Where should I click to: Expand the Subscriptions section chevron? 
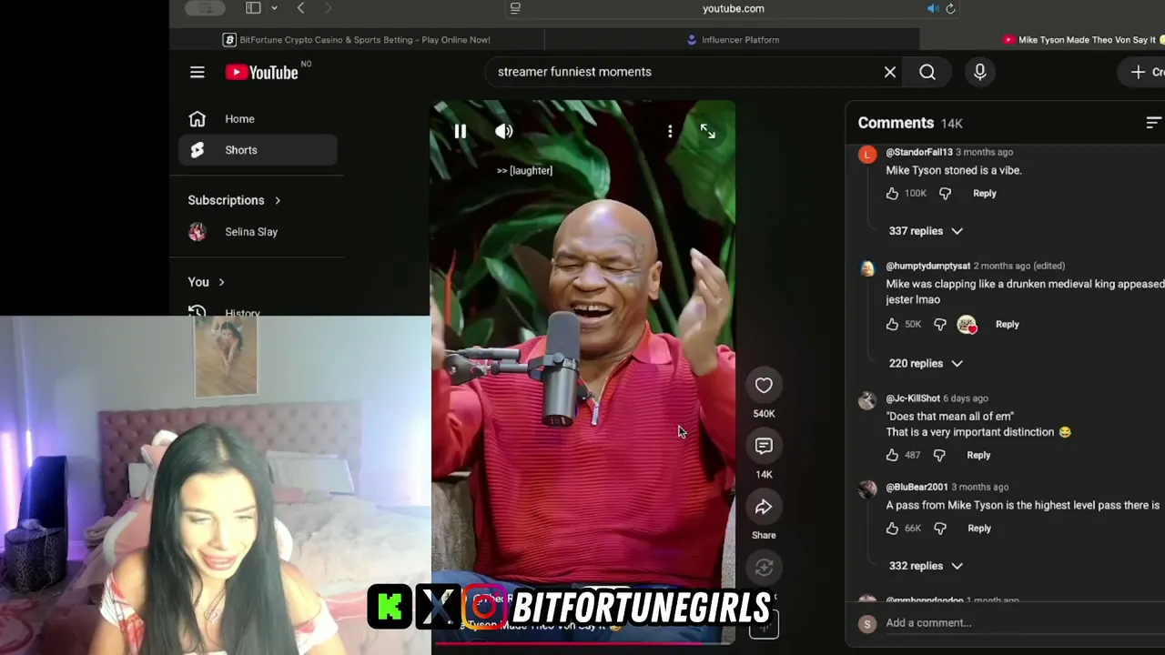point(278,200)
